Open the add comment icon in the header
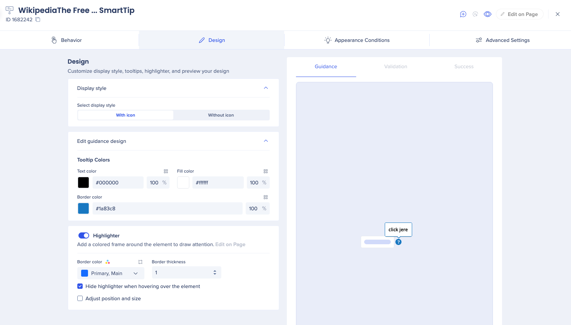571x325 pixels. tap(463, 14)
